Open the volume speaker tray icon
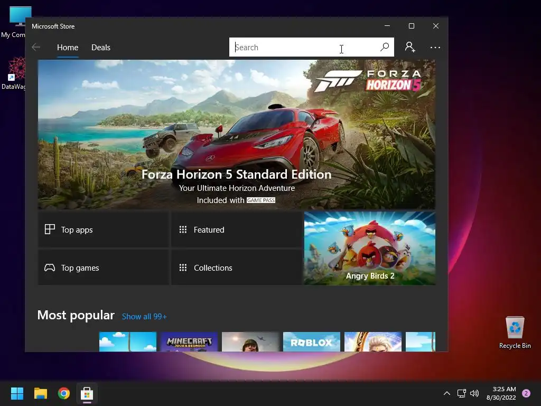 (x=474, y=393)
